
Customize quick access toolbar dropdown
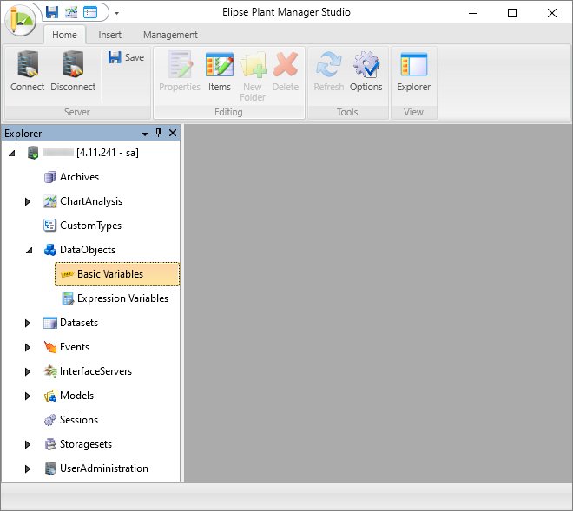(x=116, y=13)
